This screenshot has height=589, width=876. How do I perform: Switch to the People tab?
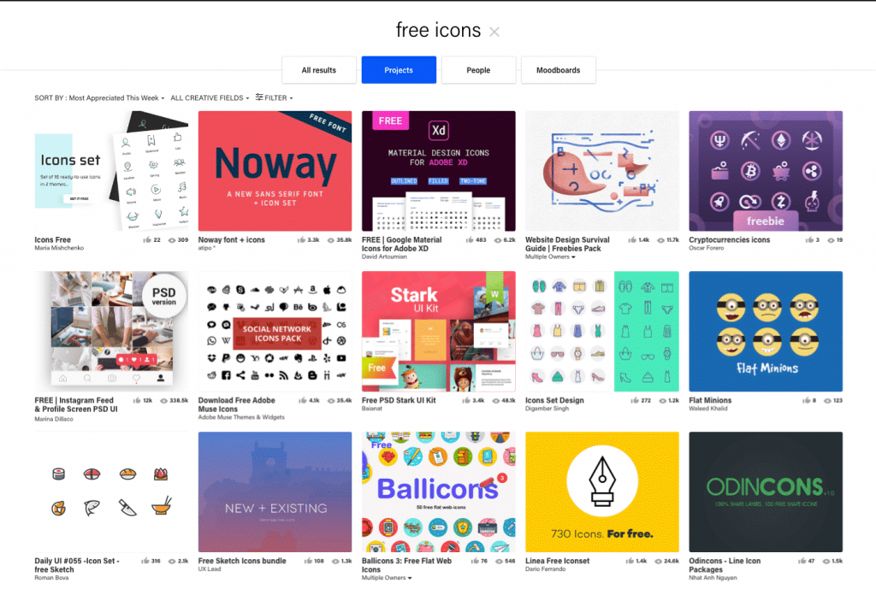coord(478,70)
